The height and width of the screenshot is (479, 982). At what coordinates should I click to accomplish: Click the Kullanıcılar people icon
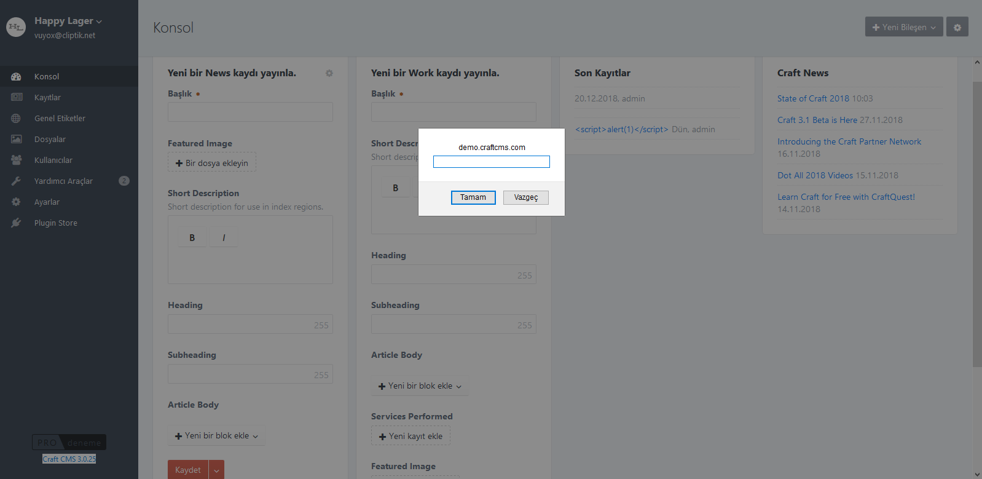point(16,160)
